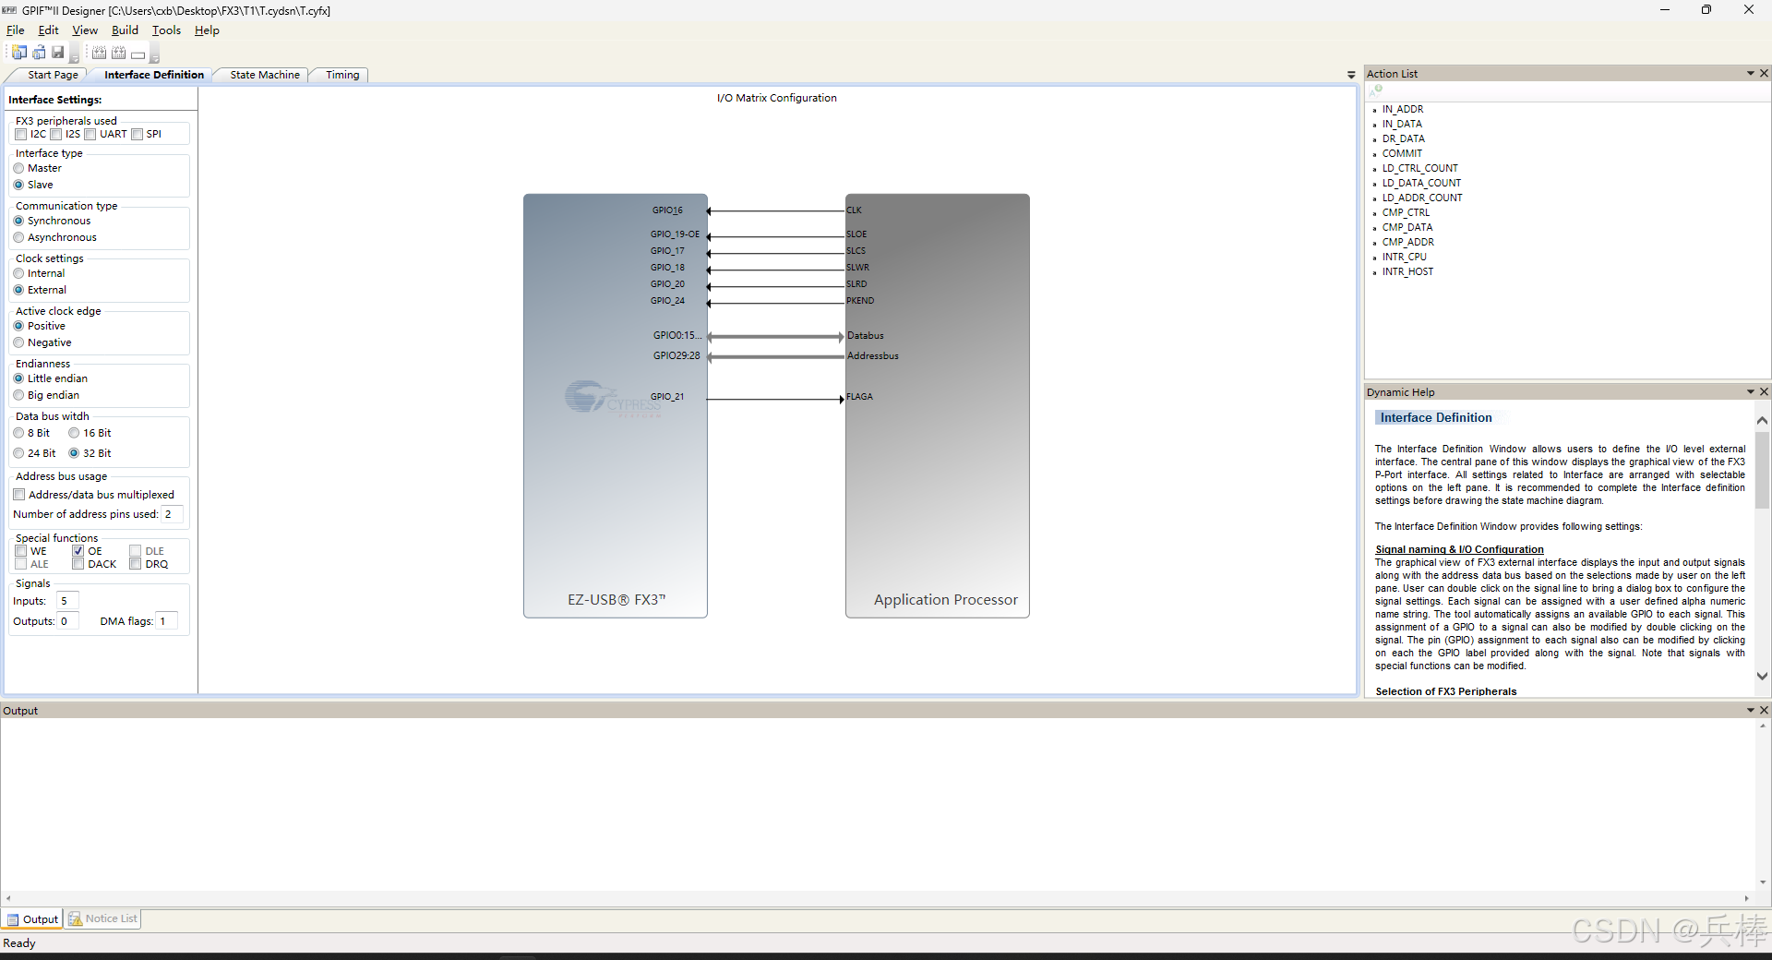Click the DMA flags count field
1772x960 pixels.
tap(166, 621)
